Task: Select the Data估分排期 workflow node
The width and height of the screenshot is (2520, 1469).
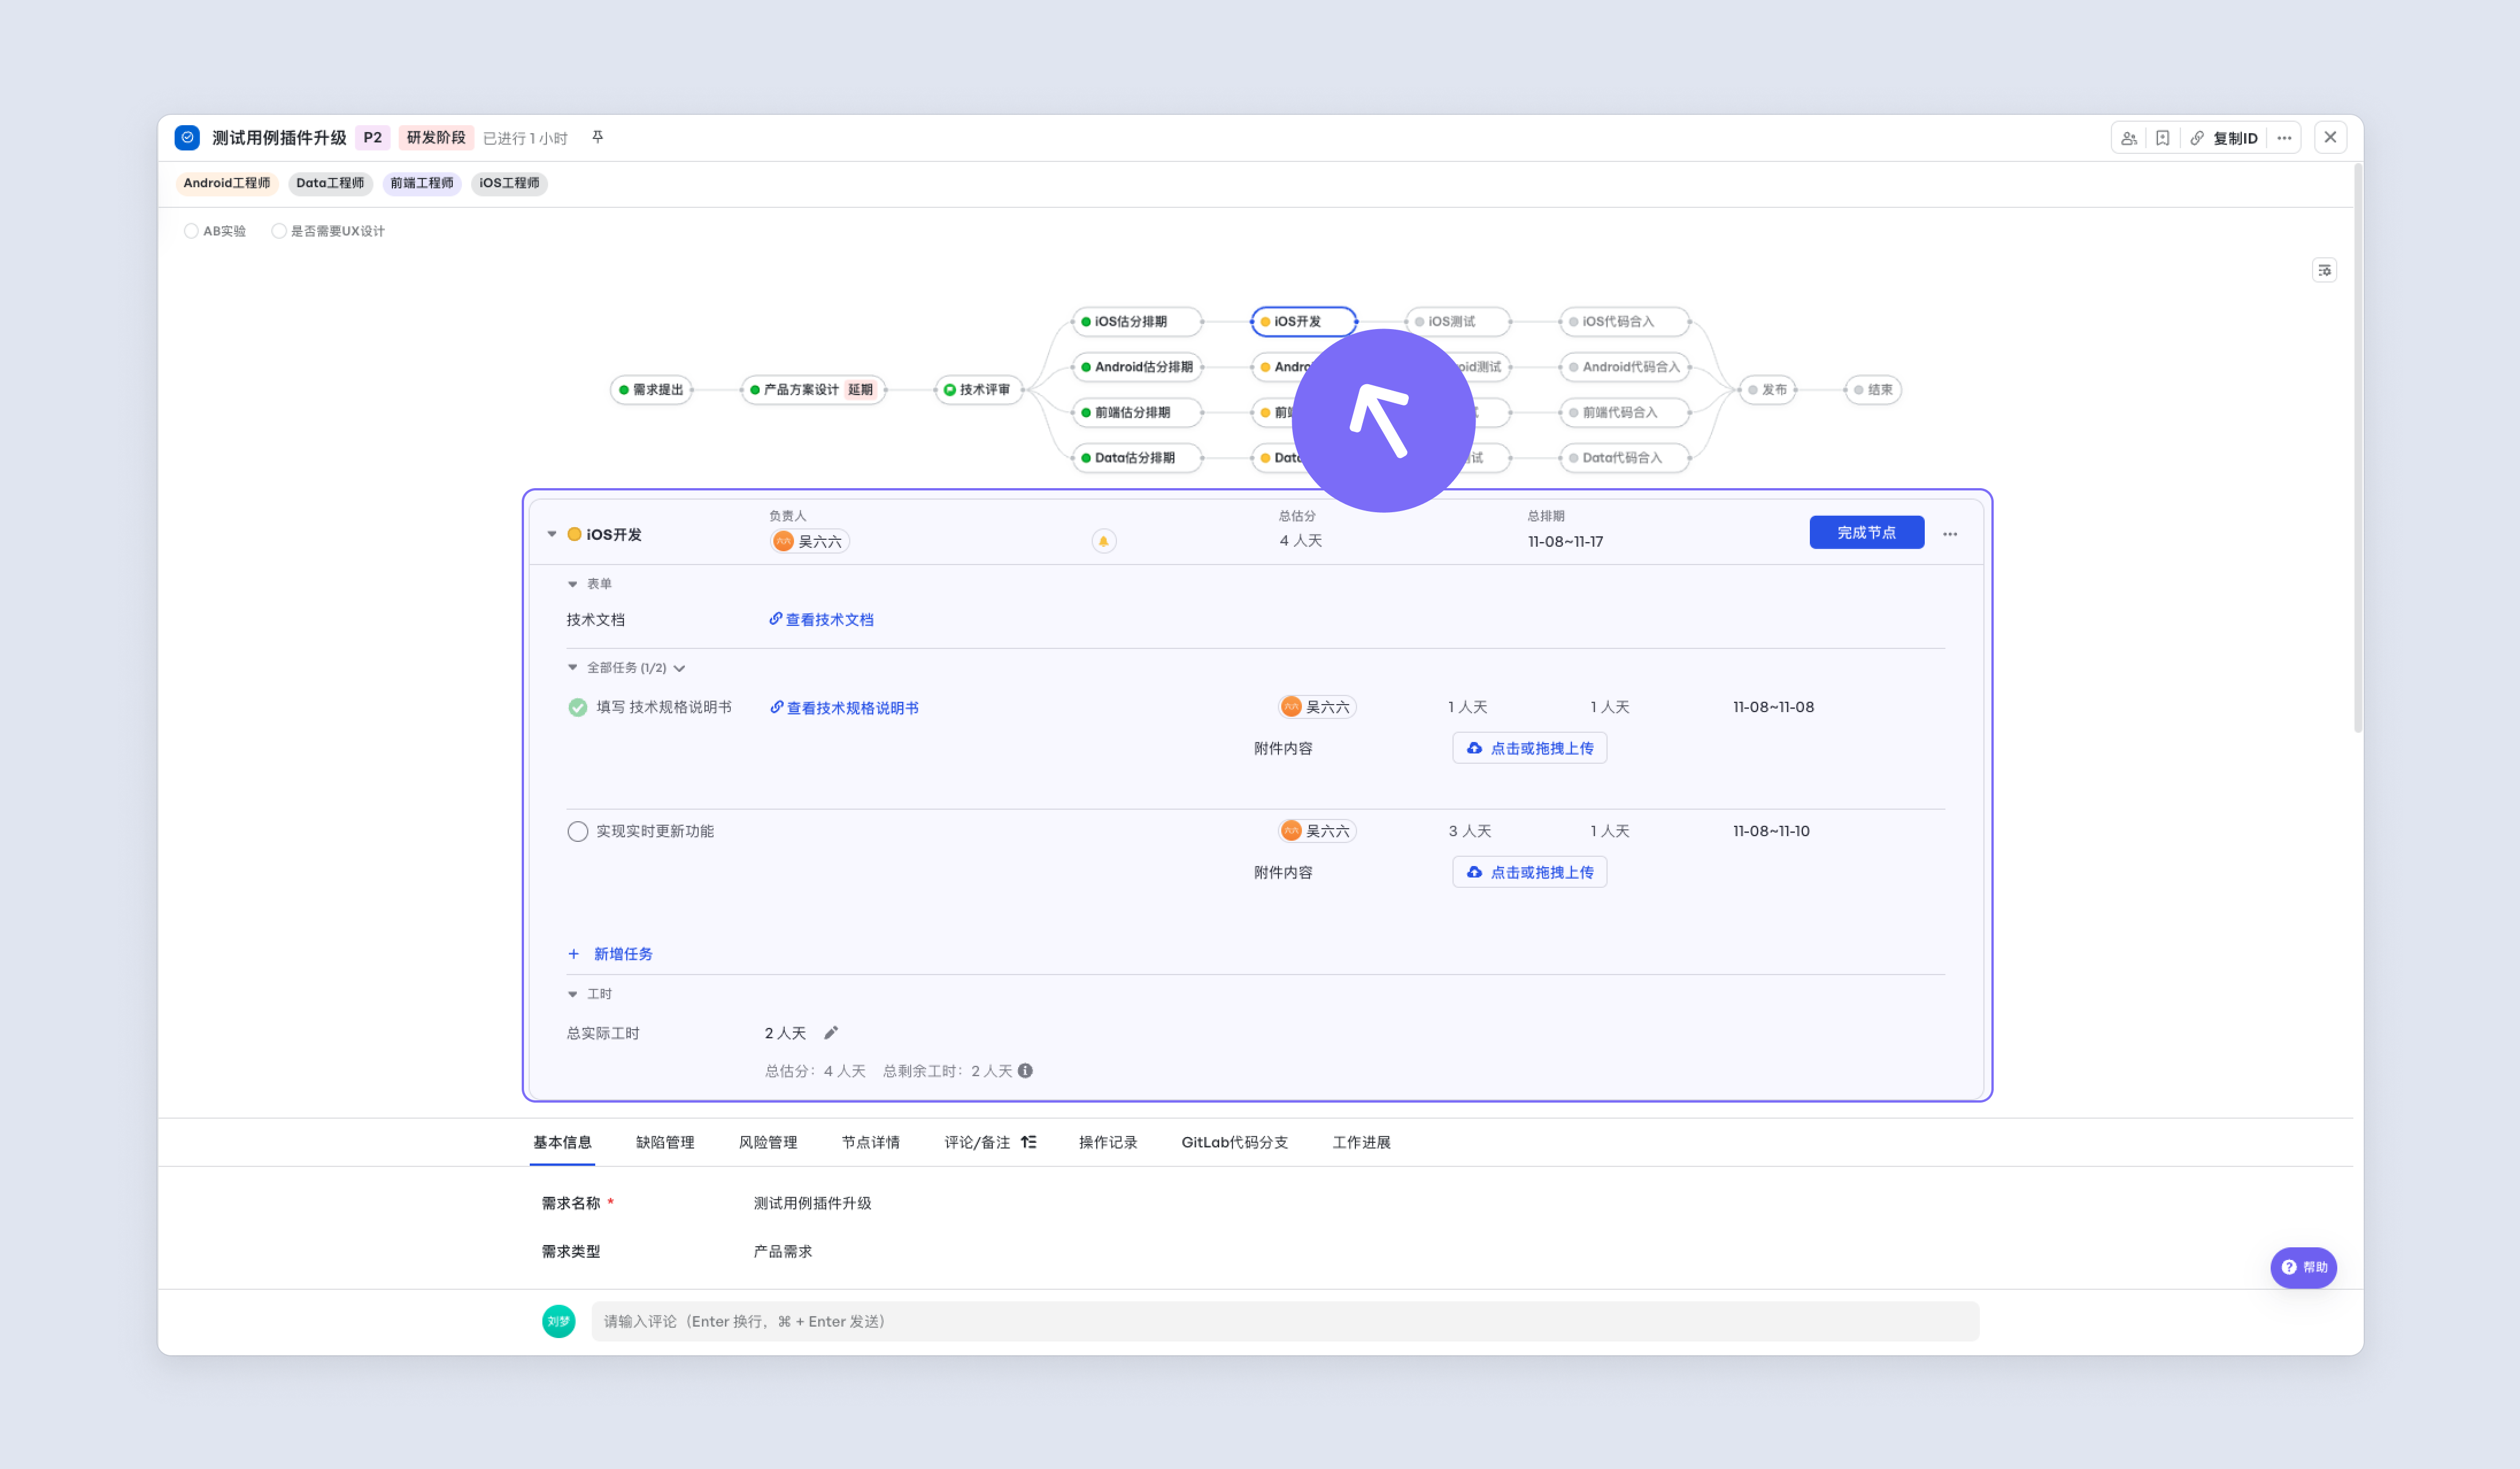Action: [x=1136, y=458]
